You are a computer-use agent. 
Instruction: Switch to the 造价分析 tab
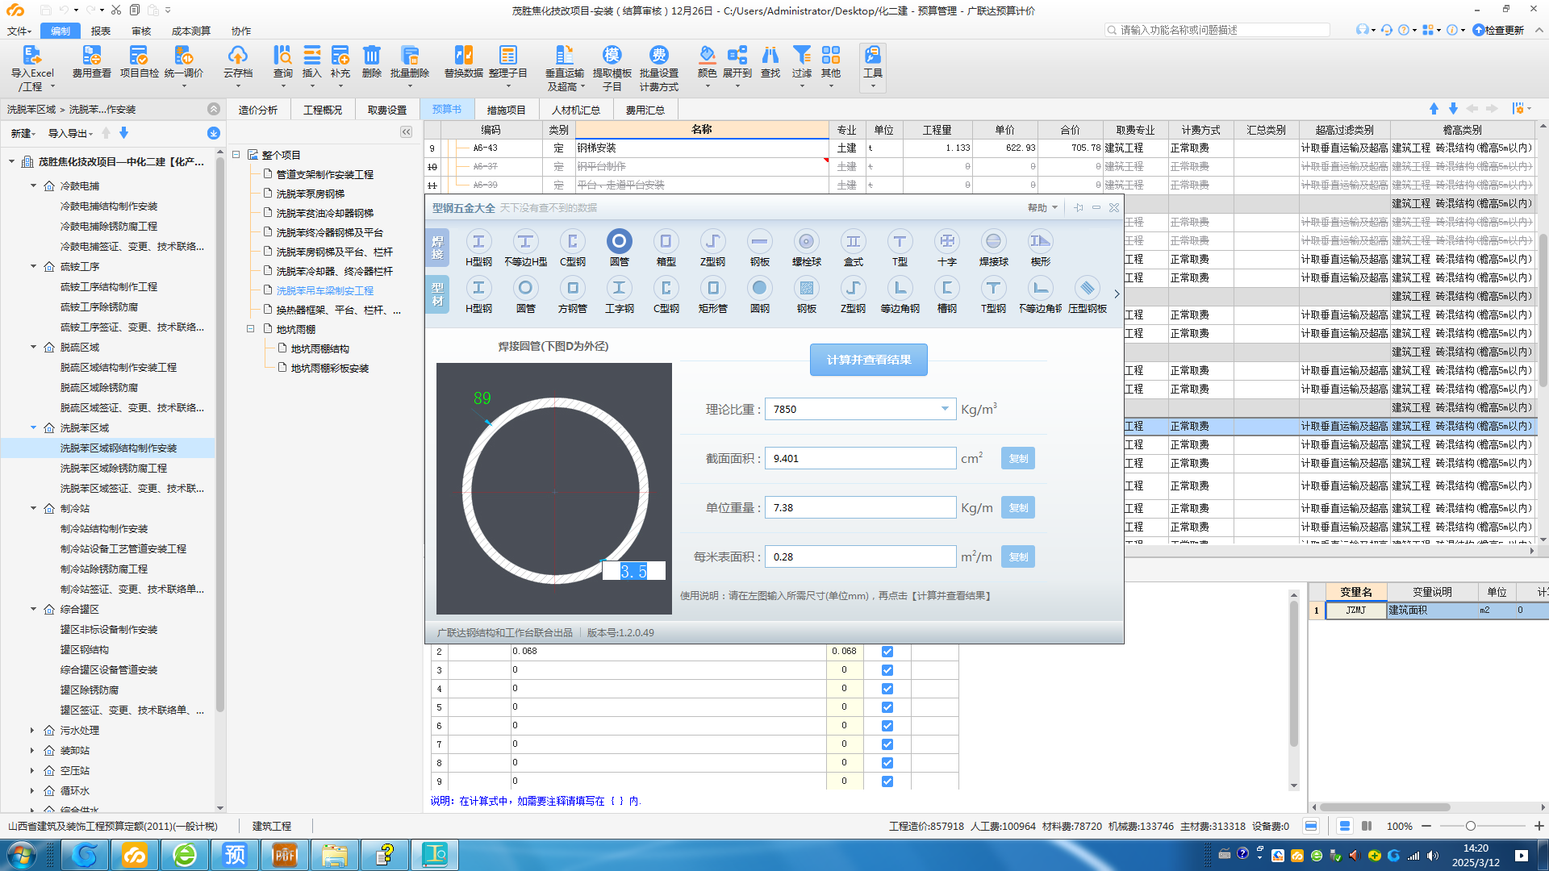click(x=258, y=110)
